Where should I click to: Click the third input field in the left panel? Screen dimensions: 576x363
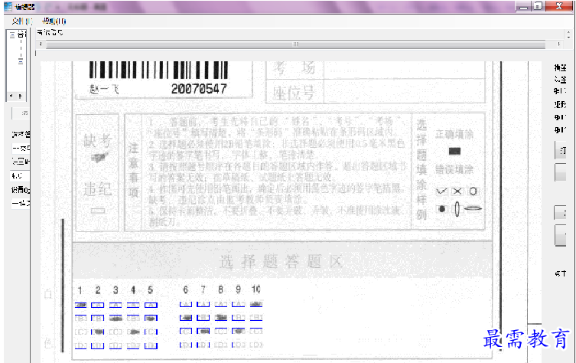[21, 203]
